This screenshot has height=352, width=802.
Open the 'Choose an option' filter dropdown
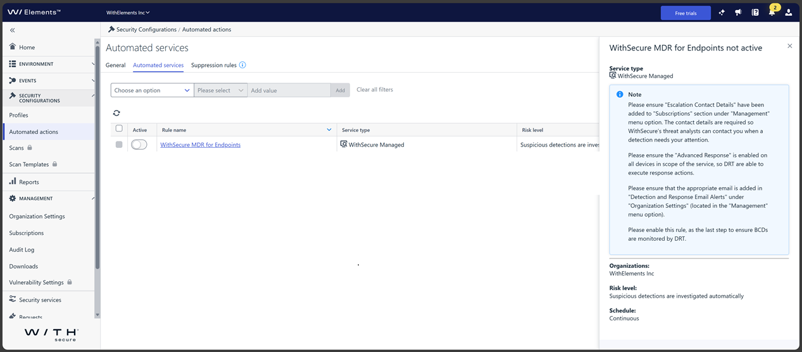click(152, 90)
